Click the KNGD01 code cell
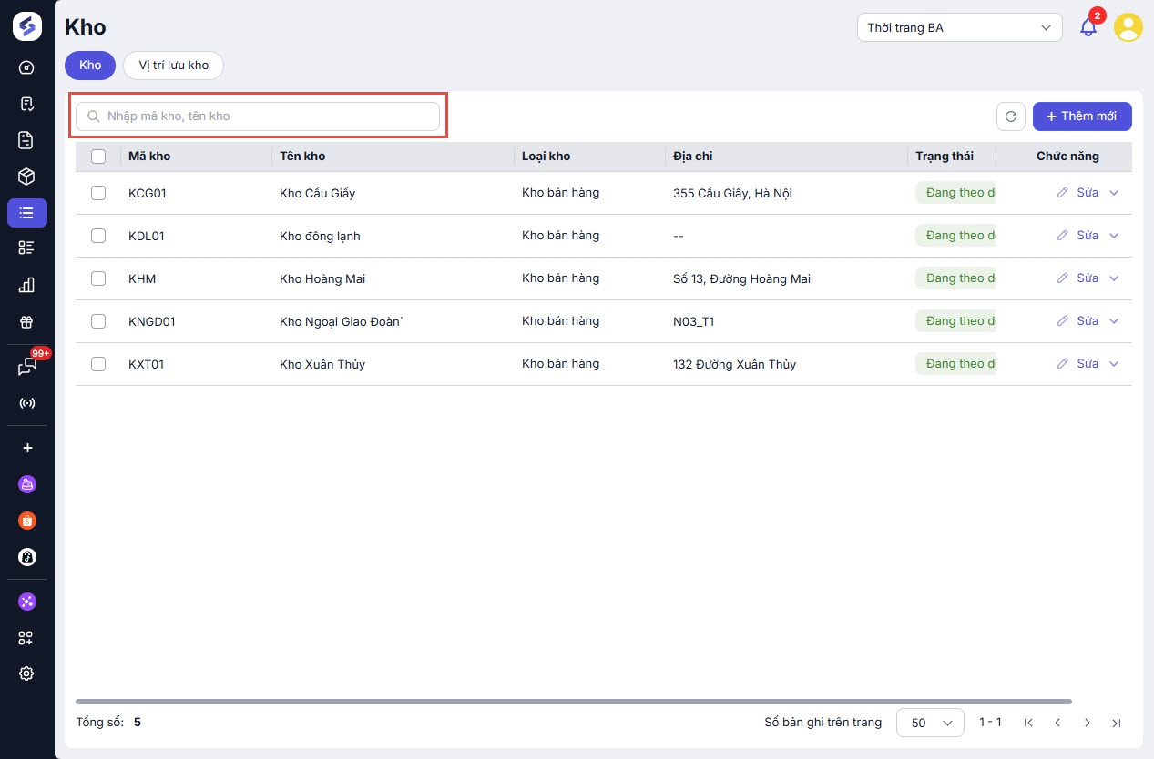This screenshot has width=1154, height=759. click(x=152, y=321)
